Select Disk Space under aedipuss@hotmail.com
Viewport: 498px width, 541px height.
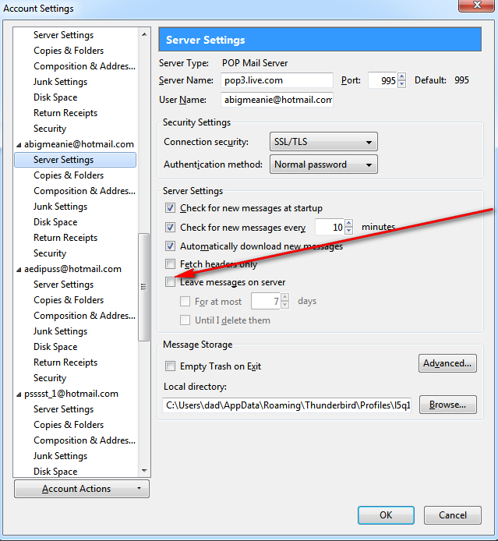pyautogui.click(x=55, y=347)
